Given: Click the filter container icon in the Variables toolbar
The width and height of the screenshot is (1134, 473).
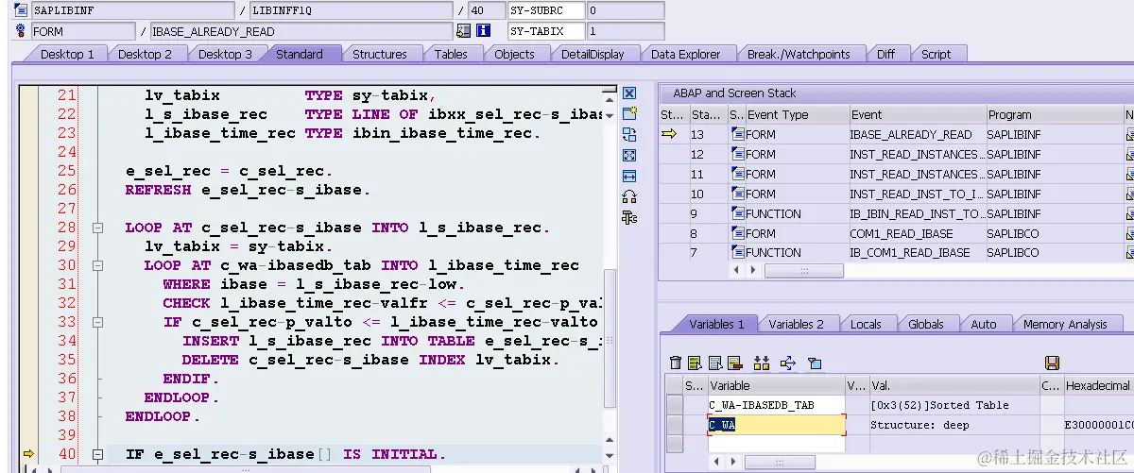Looking at the screenshot, I should 815,363.
